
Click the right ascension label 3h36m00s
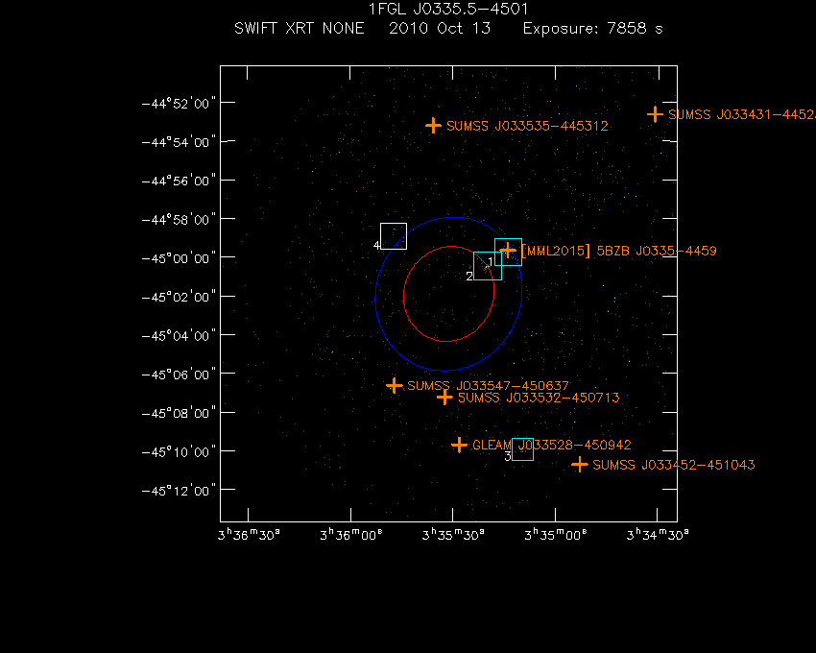pos(351,535)
